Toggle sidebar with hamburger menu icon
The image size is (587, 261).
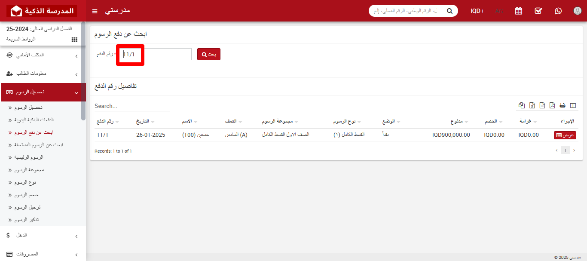(95, 11)
